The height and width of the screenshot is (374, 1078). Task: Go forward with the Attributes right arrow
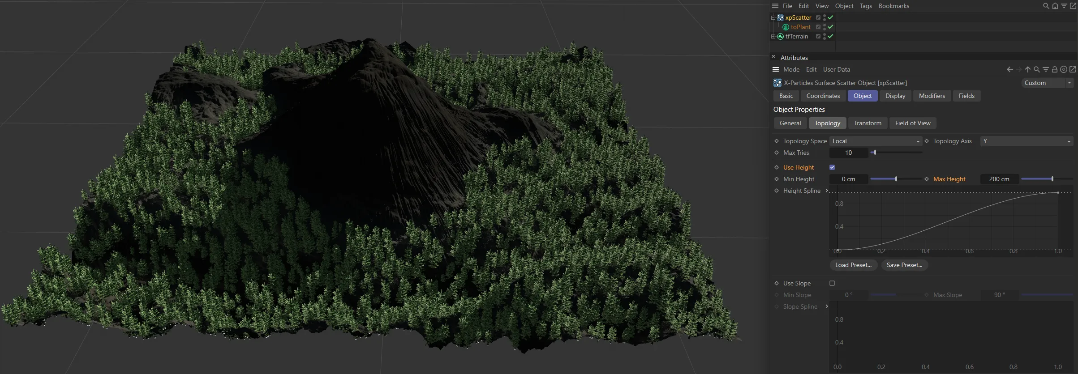pos(1018,69)
